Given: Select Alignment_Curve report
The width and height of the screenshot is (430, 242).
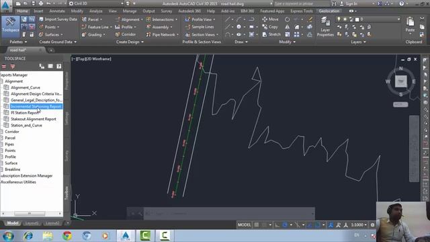Looking at the screenshot, I should click(26, 87).
